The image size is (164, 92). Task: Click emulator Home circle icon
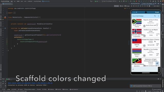[145, 6]
